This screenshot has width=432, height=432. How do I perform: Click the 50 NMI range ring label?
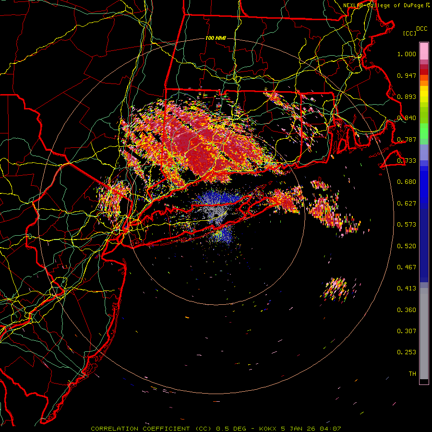[x=216, y=127]
